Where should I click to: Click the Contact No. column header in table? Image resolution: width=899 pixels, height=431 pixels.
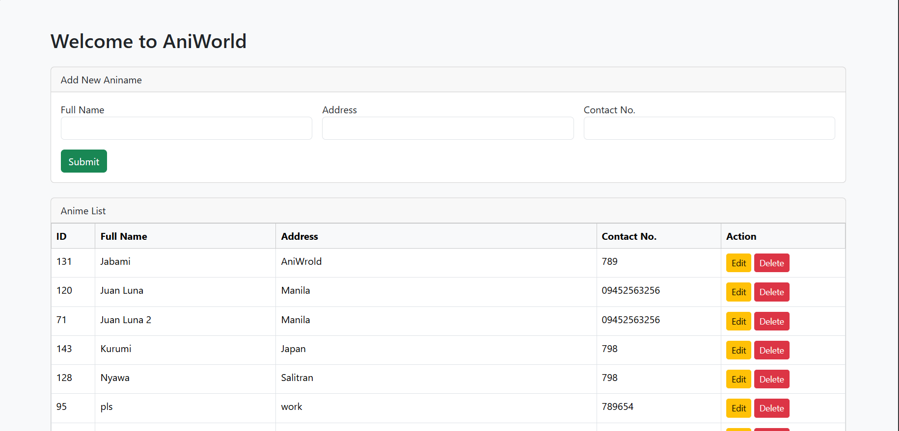[628, 236]
